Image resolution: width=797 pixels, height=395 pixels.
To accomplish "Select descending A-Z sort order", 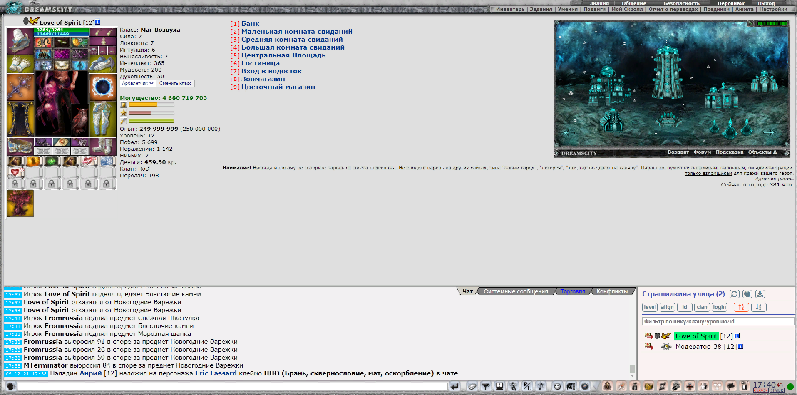I will (x=759, y=307).
